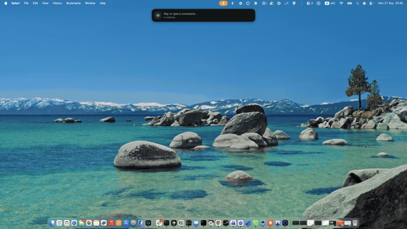Open Safari from the Dock

74,223
